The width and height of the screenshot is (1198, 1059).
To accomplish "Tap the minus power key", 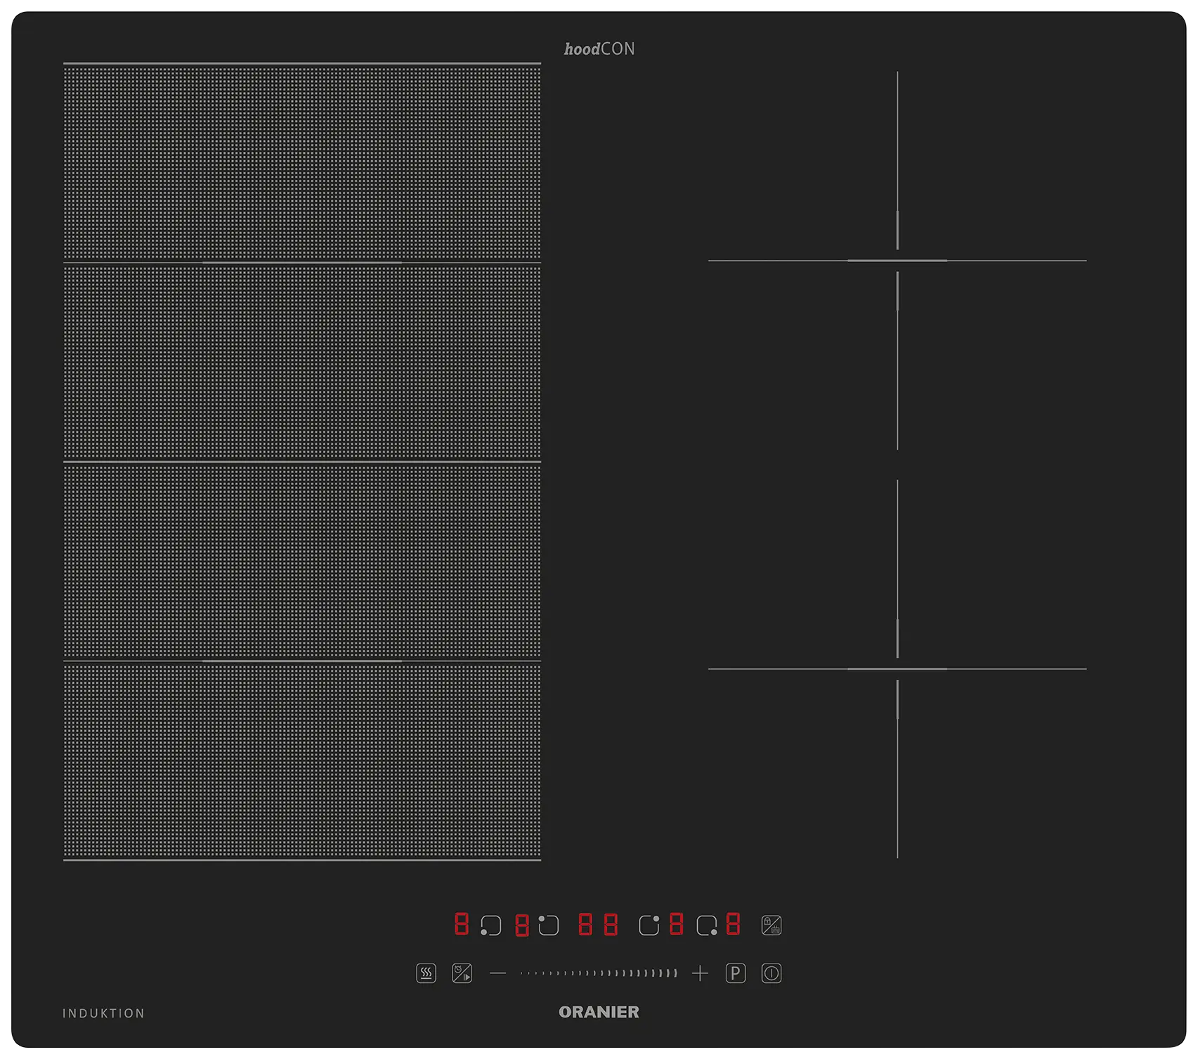I will pyautogui.click(x=497, y=973).
